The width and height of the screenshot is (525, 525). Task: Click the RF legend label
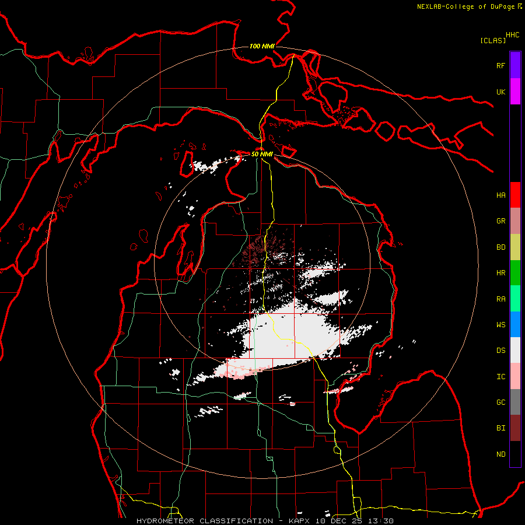[x=501, y=65]
